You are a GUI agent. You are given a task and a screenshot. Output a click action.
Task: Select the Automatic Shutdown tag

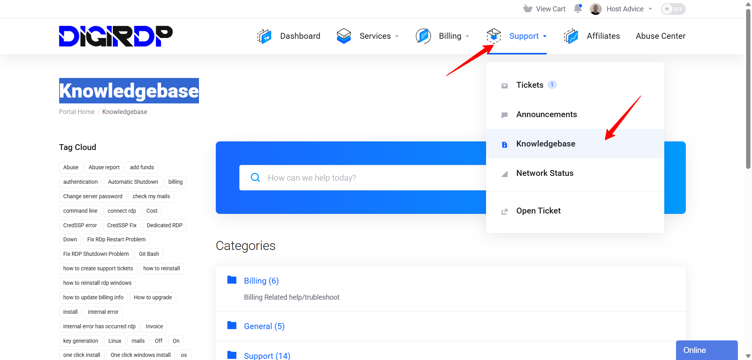[133, 182]
